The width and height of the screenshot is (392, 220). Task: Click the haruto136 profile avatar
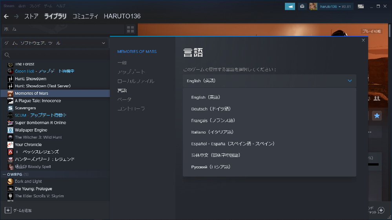(x=313, y=7)
